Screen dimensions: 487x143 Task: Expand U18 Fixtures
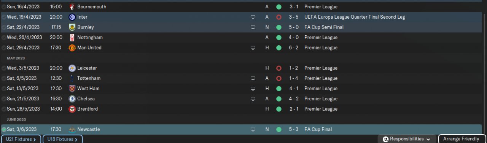[x=62, y=139]
